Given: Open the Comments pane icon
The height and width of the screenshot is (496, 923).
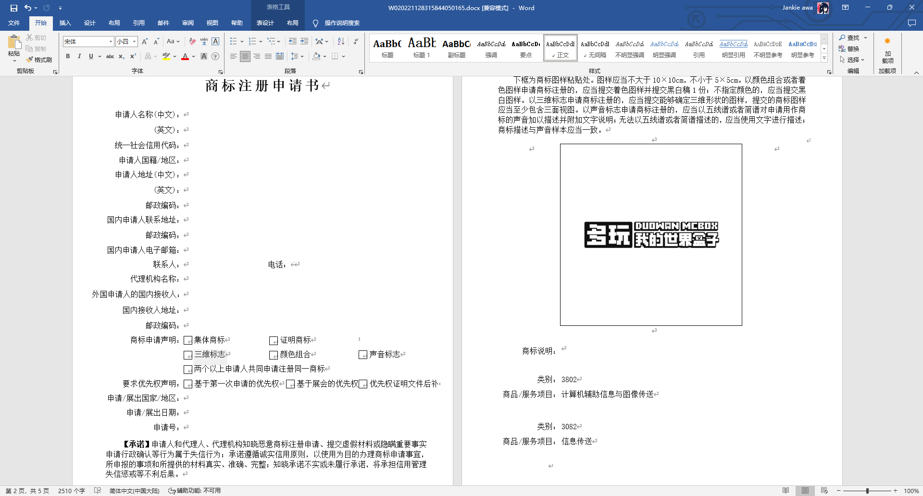Looking at the screenshot, I should 911,23.
